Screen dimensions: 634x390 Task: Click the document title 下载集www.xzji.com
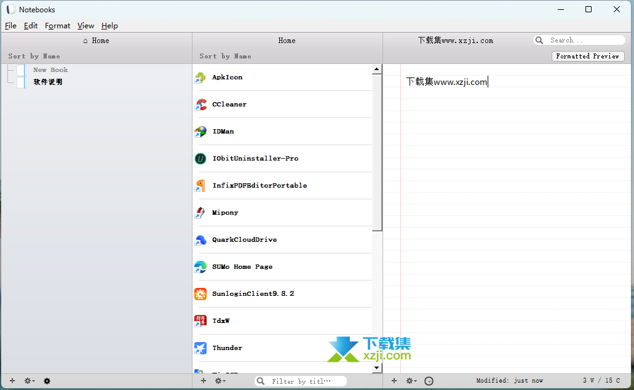point(456,41)
